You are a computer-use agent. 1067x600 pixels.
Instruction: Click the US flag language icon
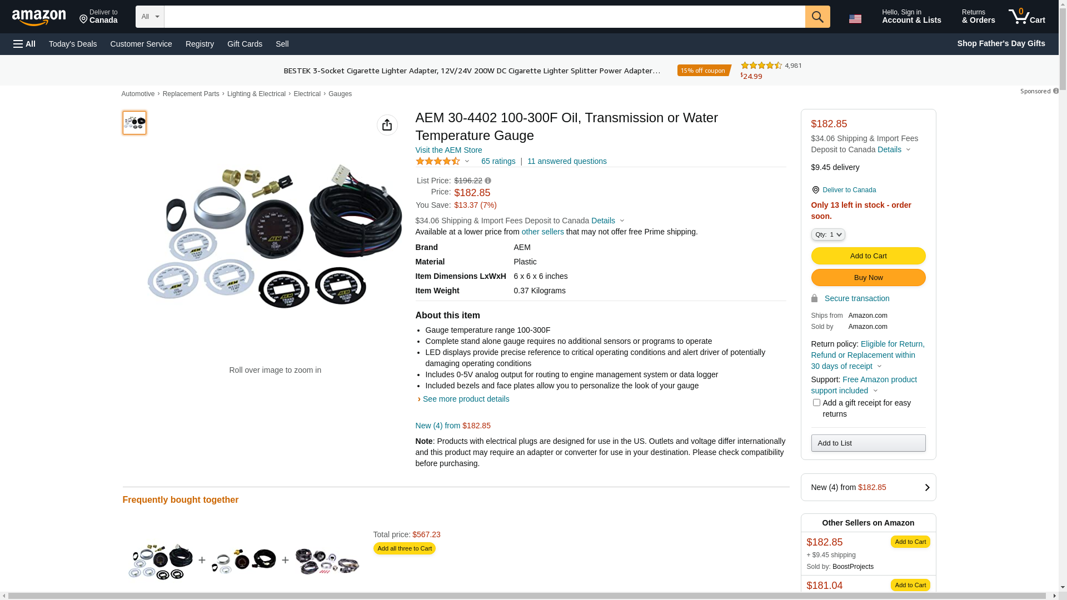(855, 19)
